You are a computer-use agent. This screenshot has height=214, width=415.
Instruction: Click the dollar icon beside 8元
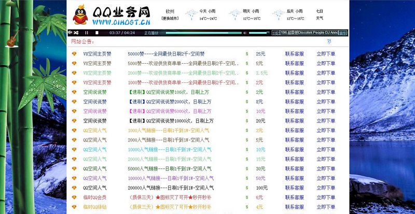[247, 102]
